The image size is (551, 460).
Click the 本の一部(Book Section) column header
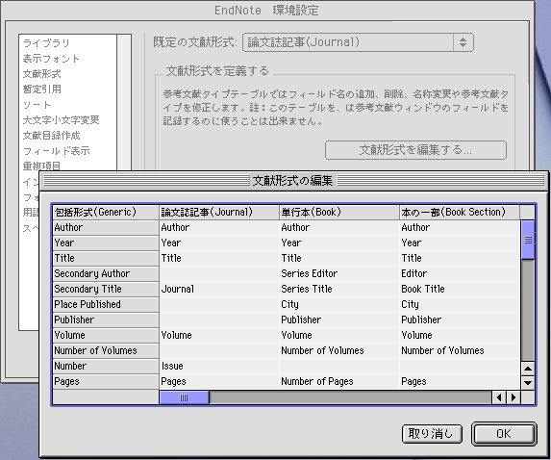pyautogui.click(x=460, y=212)
